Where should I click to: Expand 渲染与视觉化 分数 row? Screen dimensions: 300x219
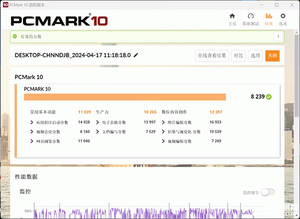point(163,132)
